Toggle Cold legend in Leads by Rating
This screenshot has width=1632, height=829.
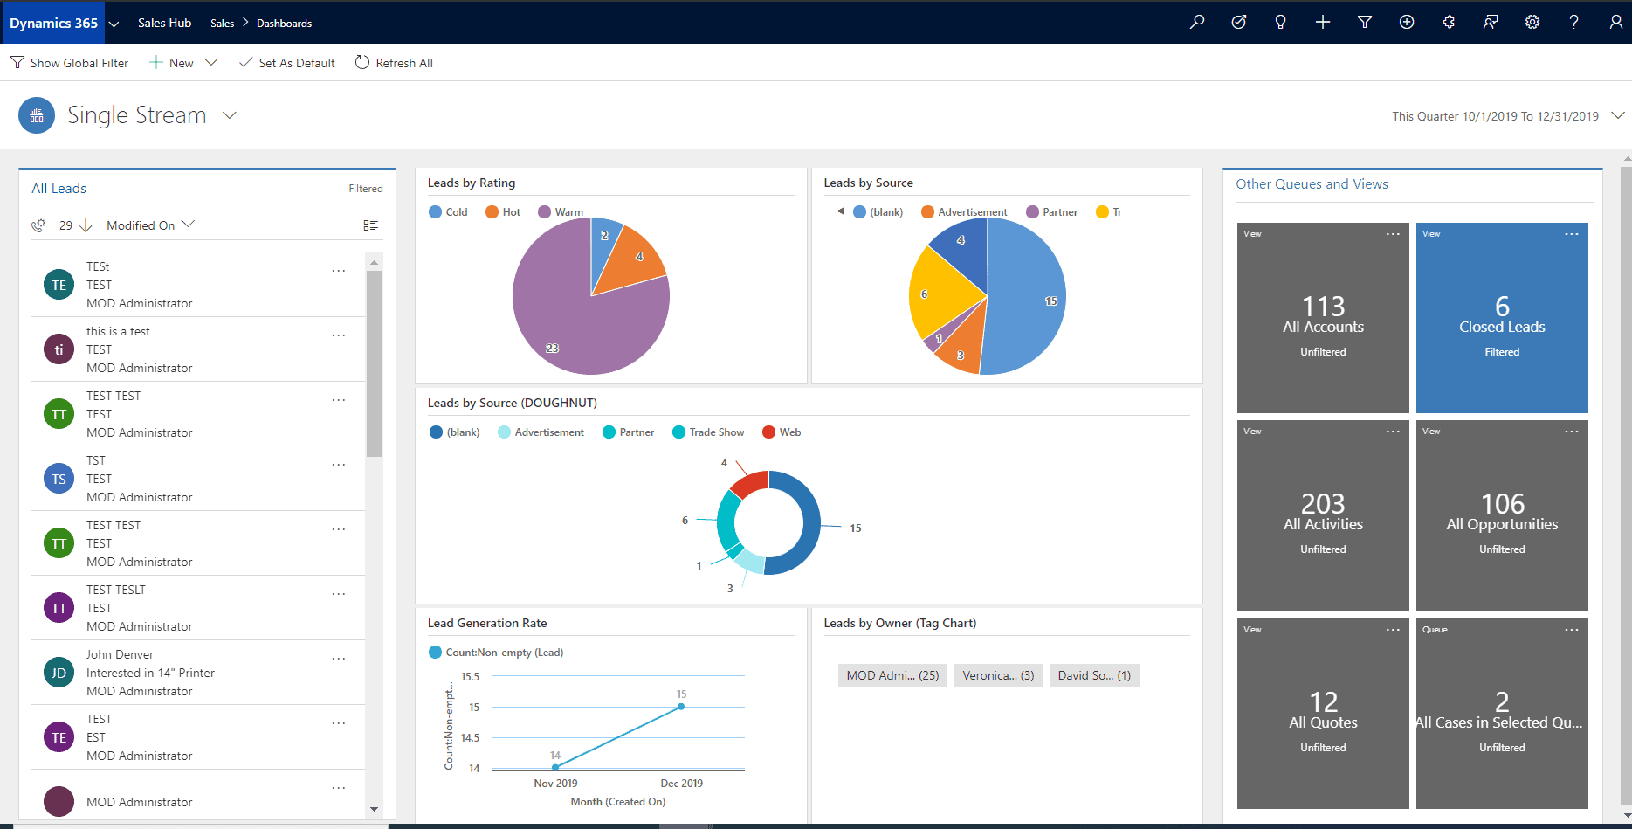[x=448, y=212]
